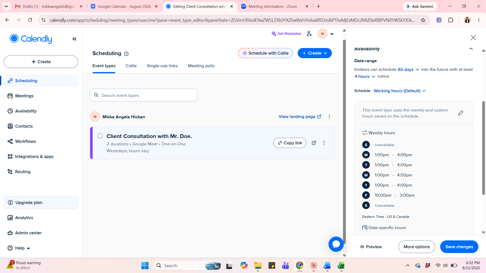Edit schedule hours with the pencil icon

coord(461,113)
